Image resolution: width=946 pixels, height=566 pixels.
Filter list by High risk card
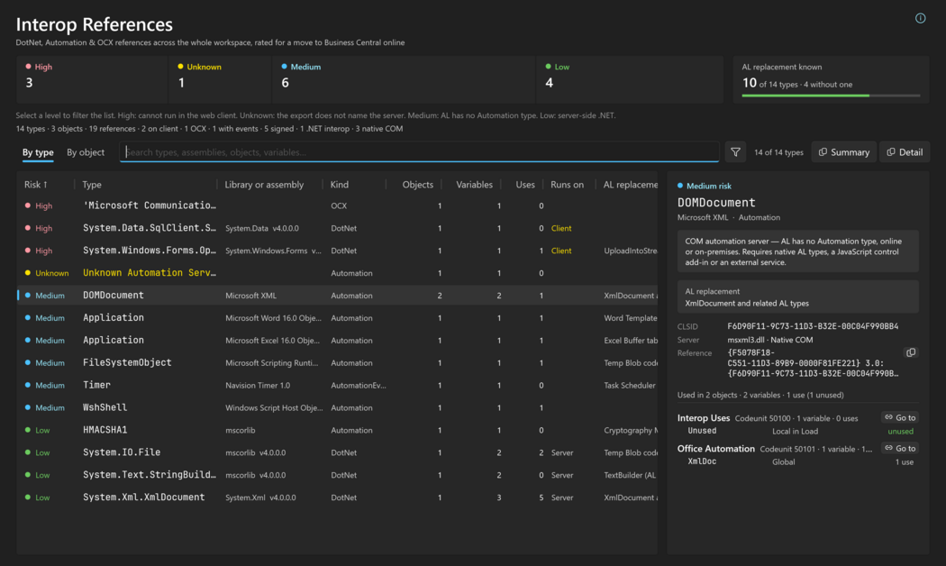[92, 79]
